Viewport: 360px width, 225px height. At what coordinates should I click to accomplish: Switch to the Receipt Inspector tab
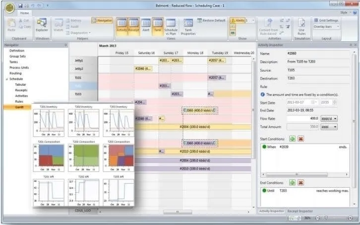[300, 211]
